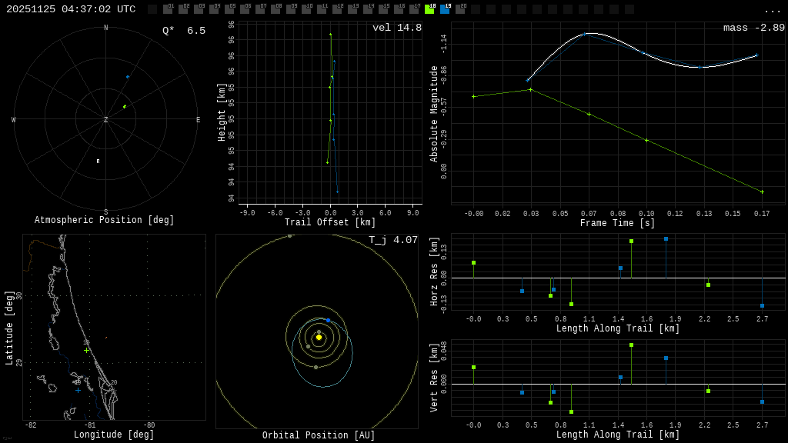This screenshot has width=788, height=443.
Task: Click the blue station 19 box
Action: coord(445,9)
